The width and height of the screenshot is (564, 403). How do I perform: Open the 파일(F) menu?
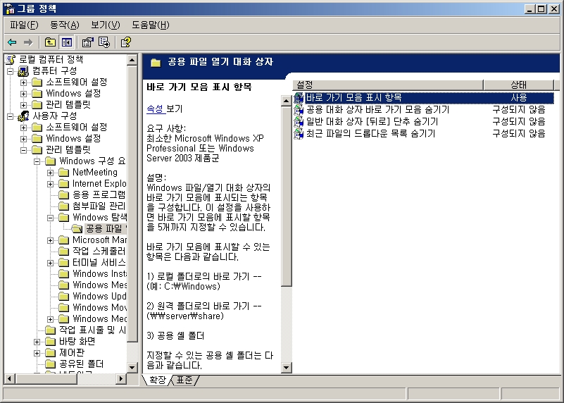[24, 25]
